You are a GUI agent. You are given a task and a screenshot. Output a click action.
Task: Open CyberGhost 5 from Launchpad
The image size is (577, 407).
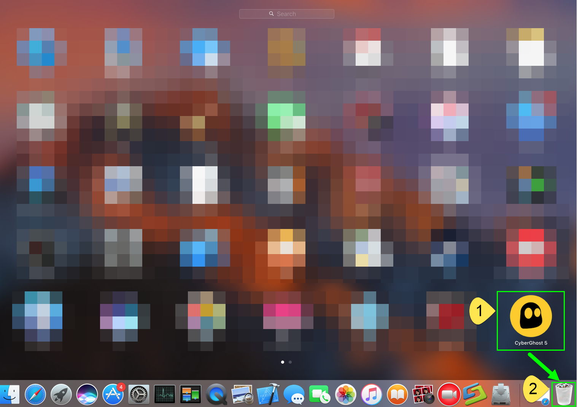pos(531,316)
